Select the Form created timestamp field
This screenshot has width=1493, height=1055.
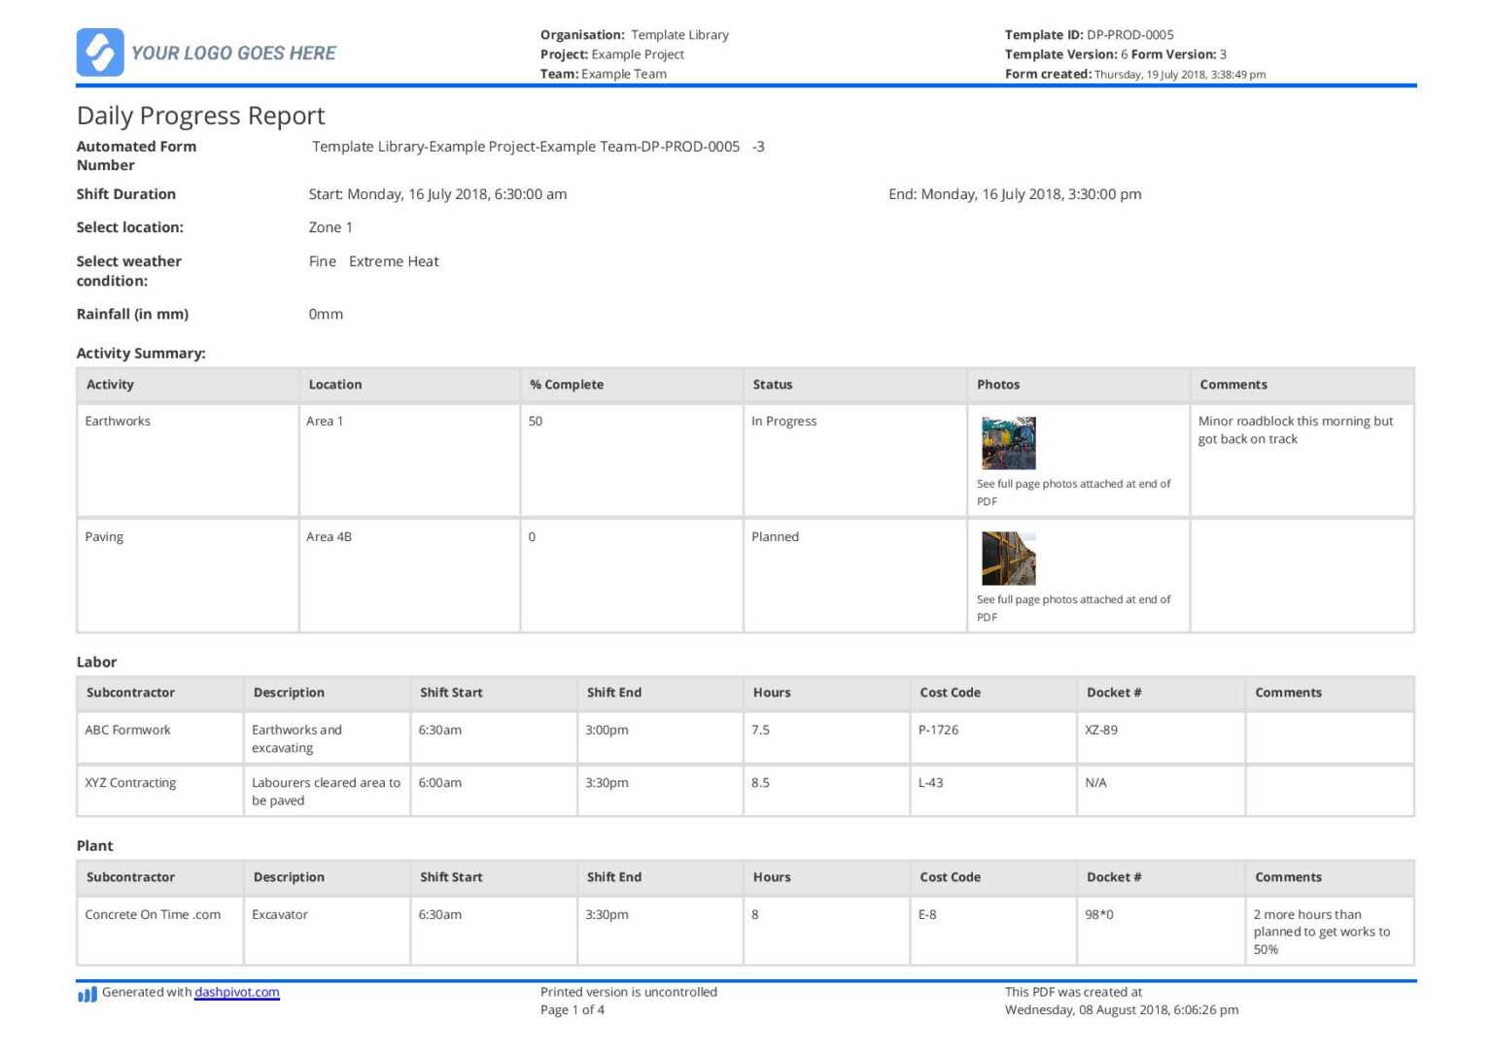pyautogui.click(x=1179, y=74)
